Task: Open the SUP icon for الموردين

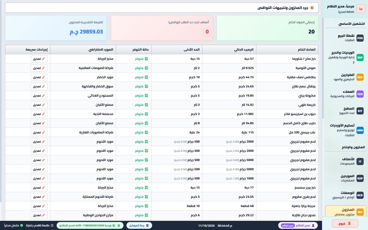Action: (360, 179)
